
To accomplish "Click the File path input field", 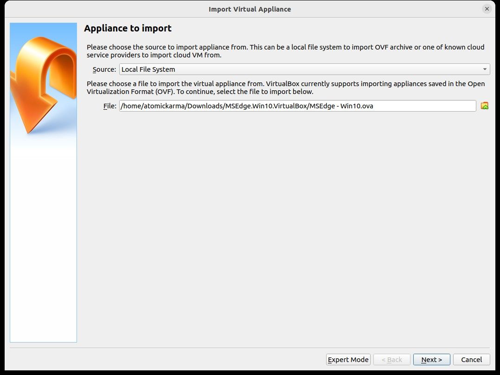I will [297, 106].
